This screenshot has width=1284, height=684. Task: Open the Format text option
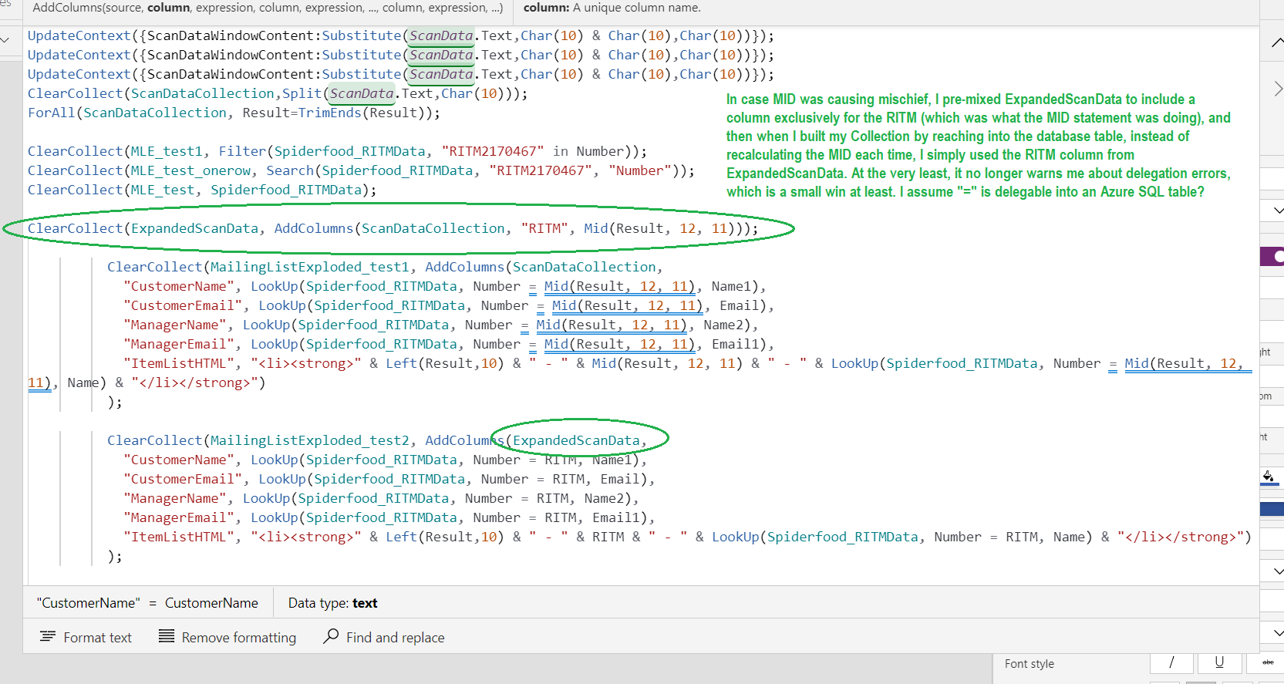click(86, 637)
